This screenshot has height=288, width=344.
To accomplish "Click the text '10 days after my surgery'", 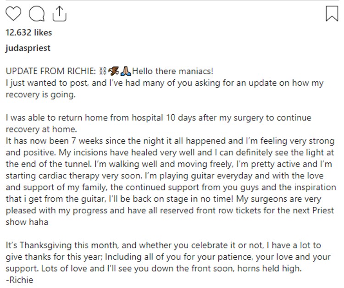I will tap(215, 118).
